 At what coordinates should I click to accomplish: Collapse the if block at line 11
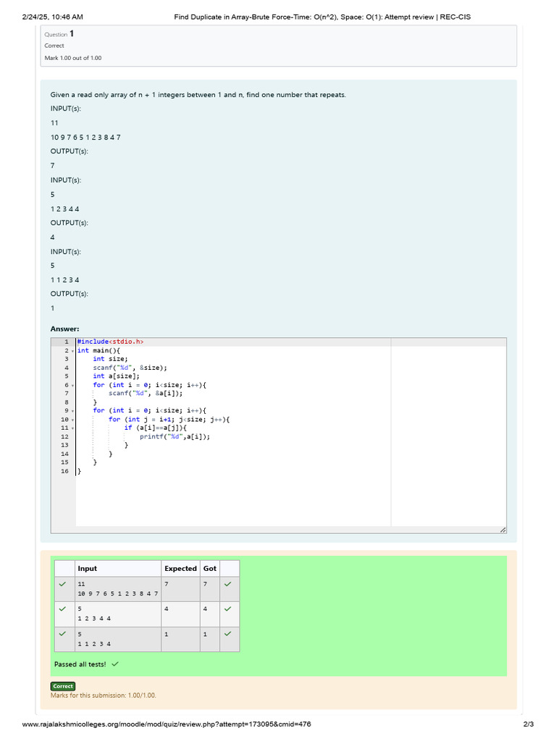tap(72, 428)
